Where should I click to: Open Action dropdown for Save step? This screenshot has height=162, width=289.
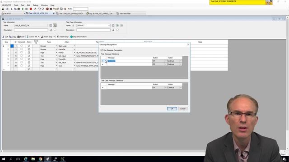tap(75, 66)
